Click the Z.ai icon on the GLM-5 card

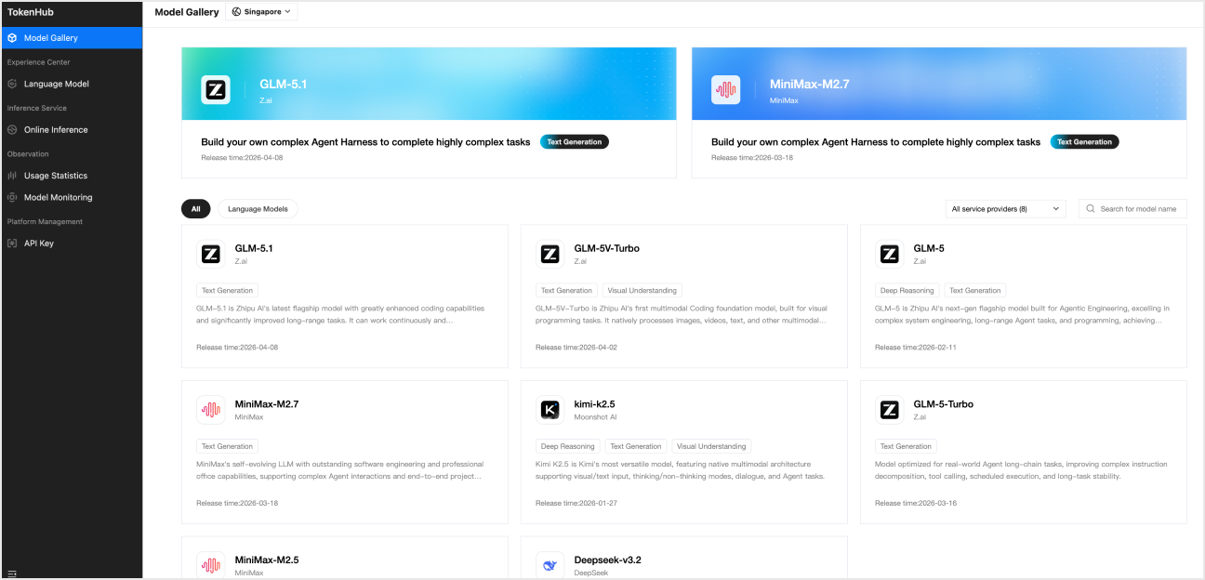click(890, 254)
